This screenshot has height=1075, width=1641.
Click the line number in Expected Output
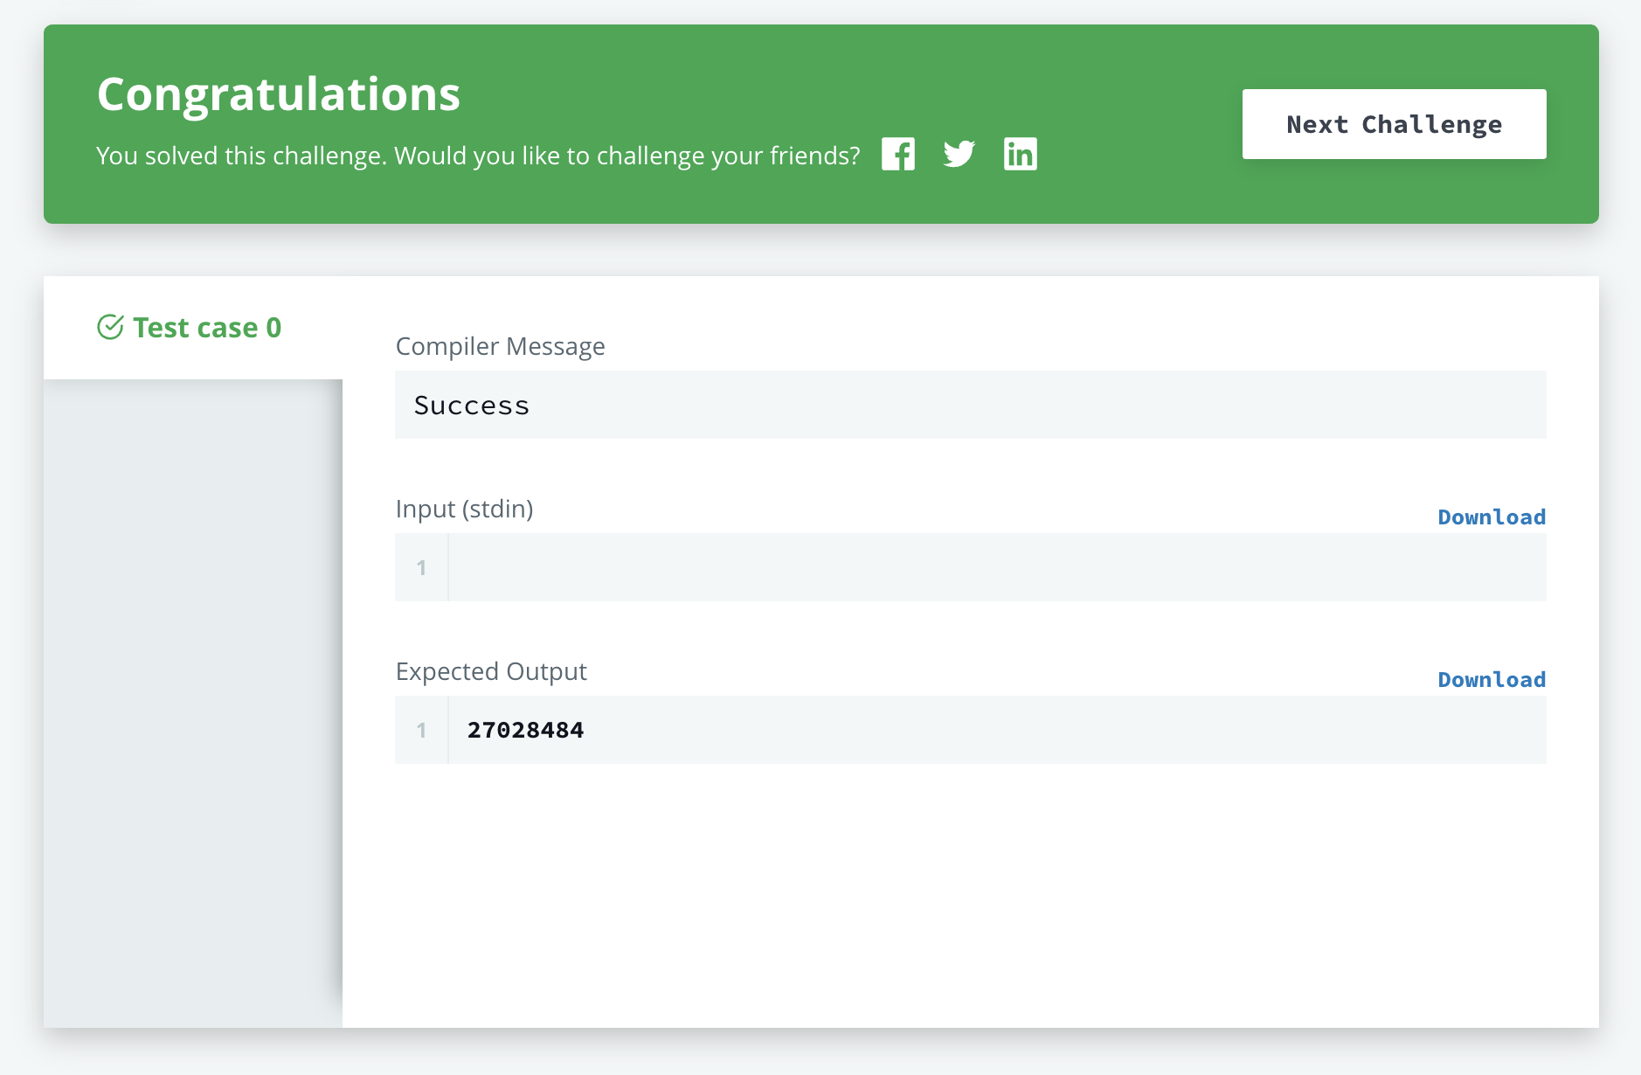pyautogui.click(x=421, y=729)
